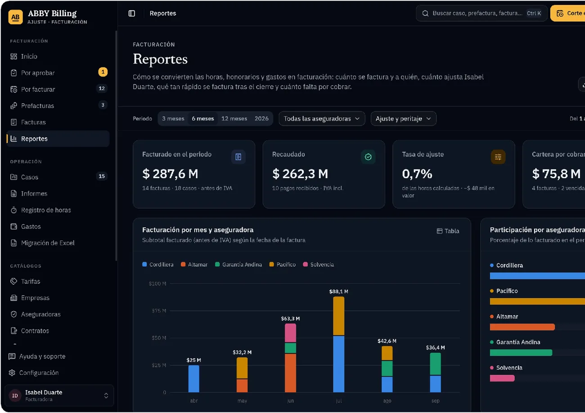Click the Casos folder icon
This screenshot has width=585, height=413.
point(13,177)
